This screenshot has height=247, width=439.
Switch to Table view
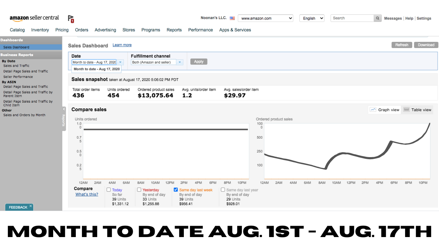pos(417,110)
